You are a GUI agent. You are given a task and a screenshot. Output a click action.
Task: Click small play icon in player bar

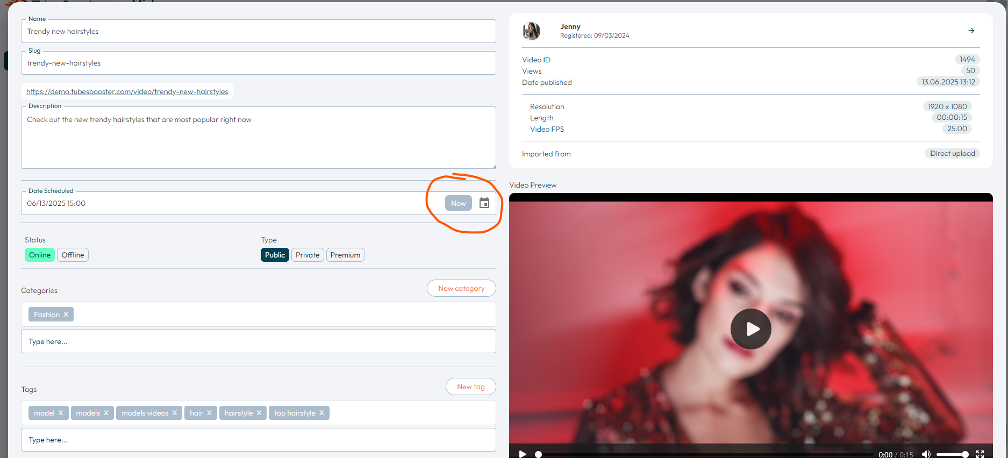coord(522,454)
